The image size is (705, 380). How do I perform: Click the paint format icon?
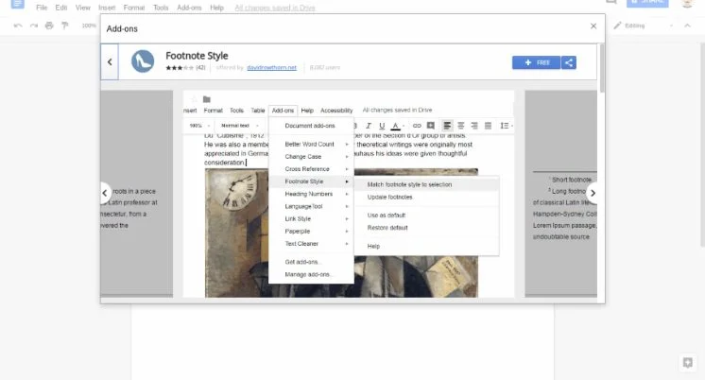(65, 26)
